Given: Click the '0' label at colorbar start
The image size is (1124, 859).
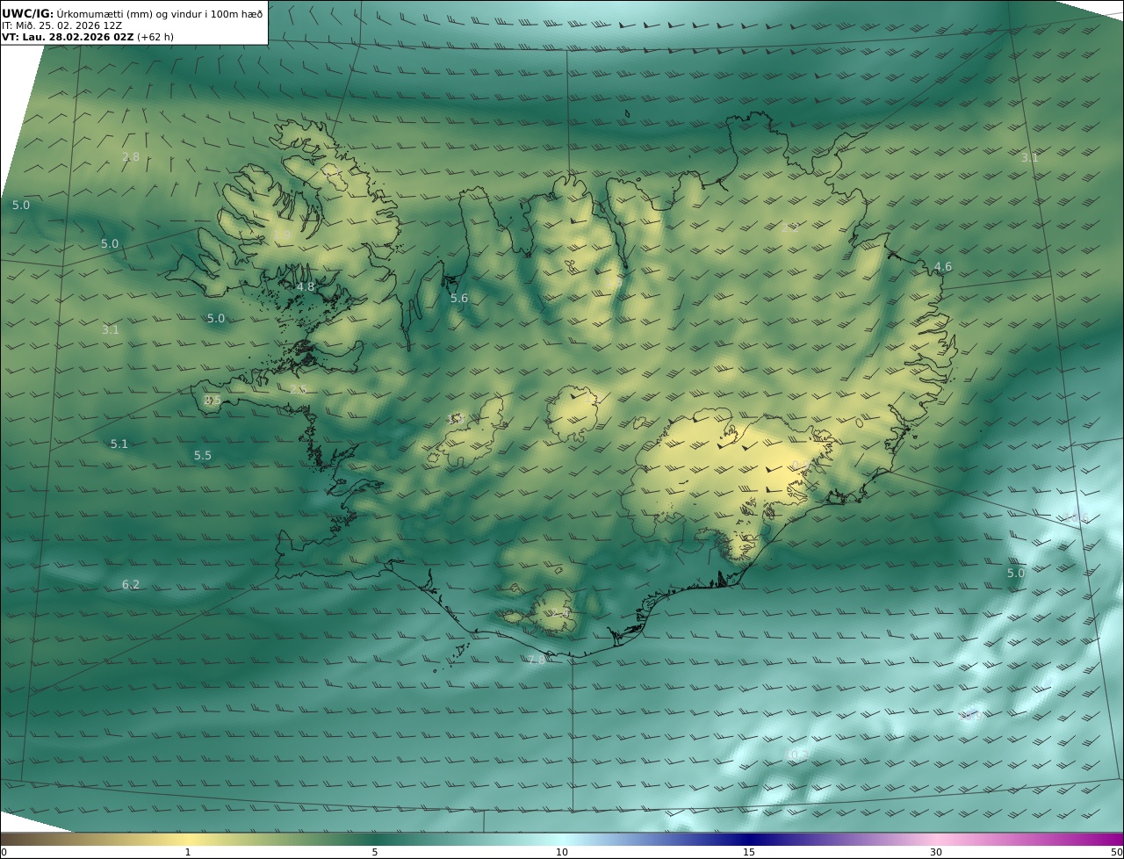Looking at the screenshot, I should pyautogui.click(x=4, y=852).
